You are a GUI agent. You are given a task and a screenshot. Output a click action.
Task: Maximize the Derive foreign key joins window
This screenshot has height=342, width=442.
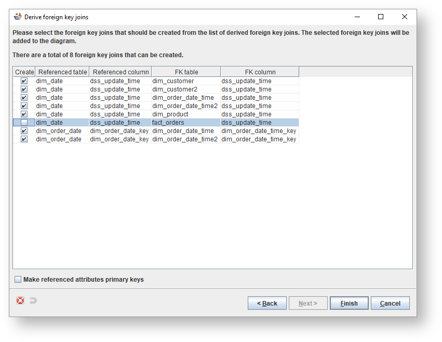point(381,17)
